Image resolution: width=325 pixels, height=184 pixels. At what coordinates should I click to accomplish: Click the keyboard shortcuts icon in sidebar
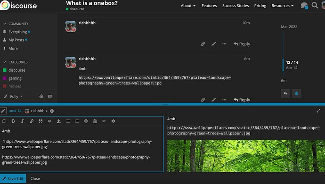[50, 96]
